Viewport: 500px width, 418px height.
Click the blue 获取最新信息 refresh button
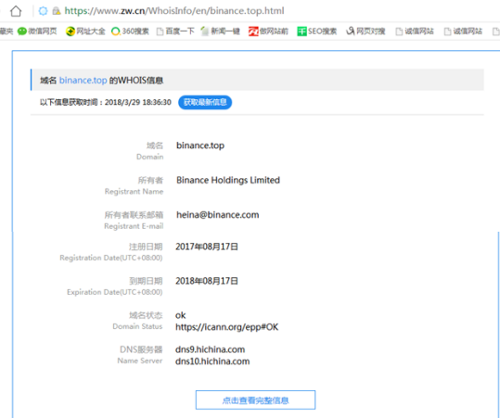(205, 102)
